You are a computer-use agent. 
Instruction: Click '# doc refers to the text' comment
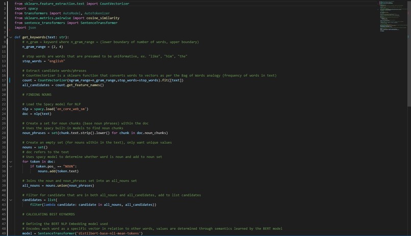point(45,152)
